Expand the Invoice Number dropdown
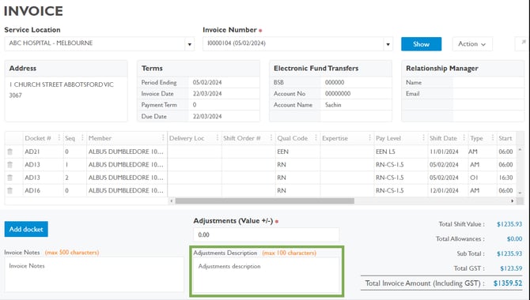The width and height of the screenshot is (530, 300). click(388, 44)
